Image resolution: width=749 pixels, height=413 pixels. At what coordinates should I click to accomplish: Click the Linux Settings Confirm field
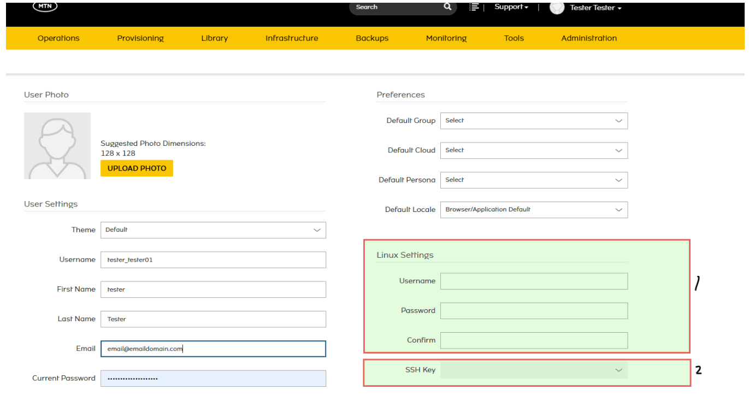(x=534, y=340)
